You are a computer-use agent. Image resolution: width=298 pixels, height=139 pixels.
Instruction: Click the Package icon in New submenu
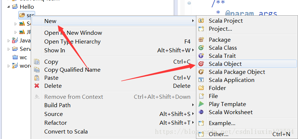[x=201, y=40]
